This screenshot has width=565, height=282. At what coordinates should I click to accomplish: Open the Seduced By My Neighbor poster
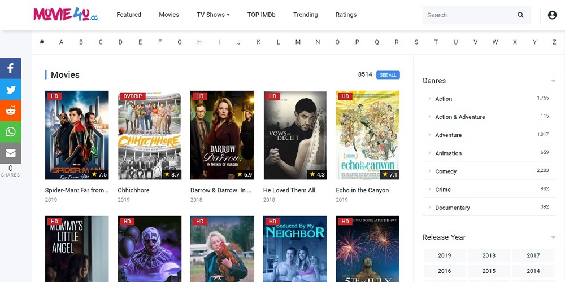[295, 249]
